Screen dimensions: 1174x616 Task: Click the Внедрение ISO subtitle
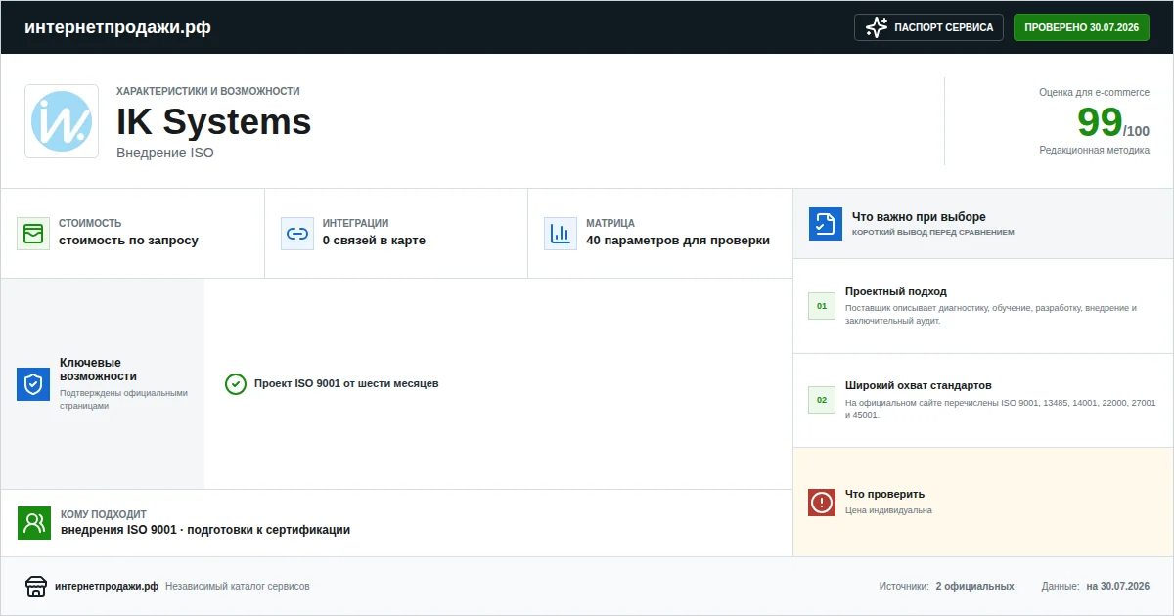[165, 153]
